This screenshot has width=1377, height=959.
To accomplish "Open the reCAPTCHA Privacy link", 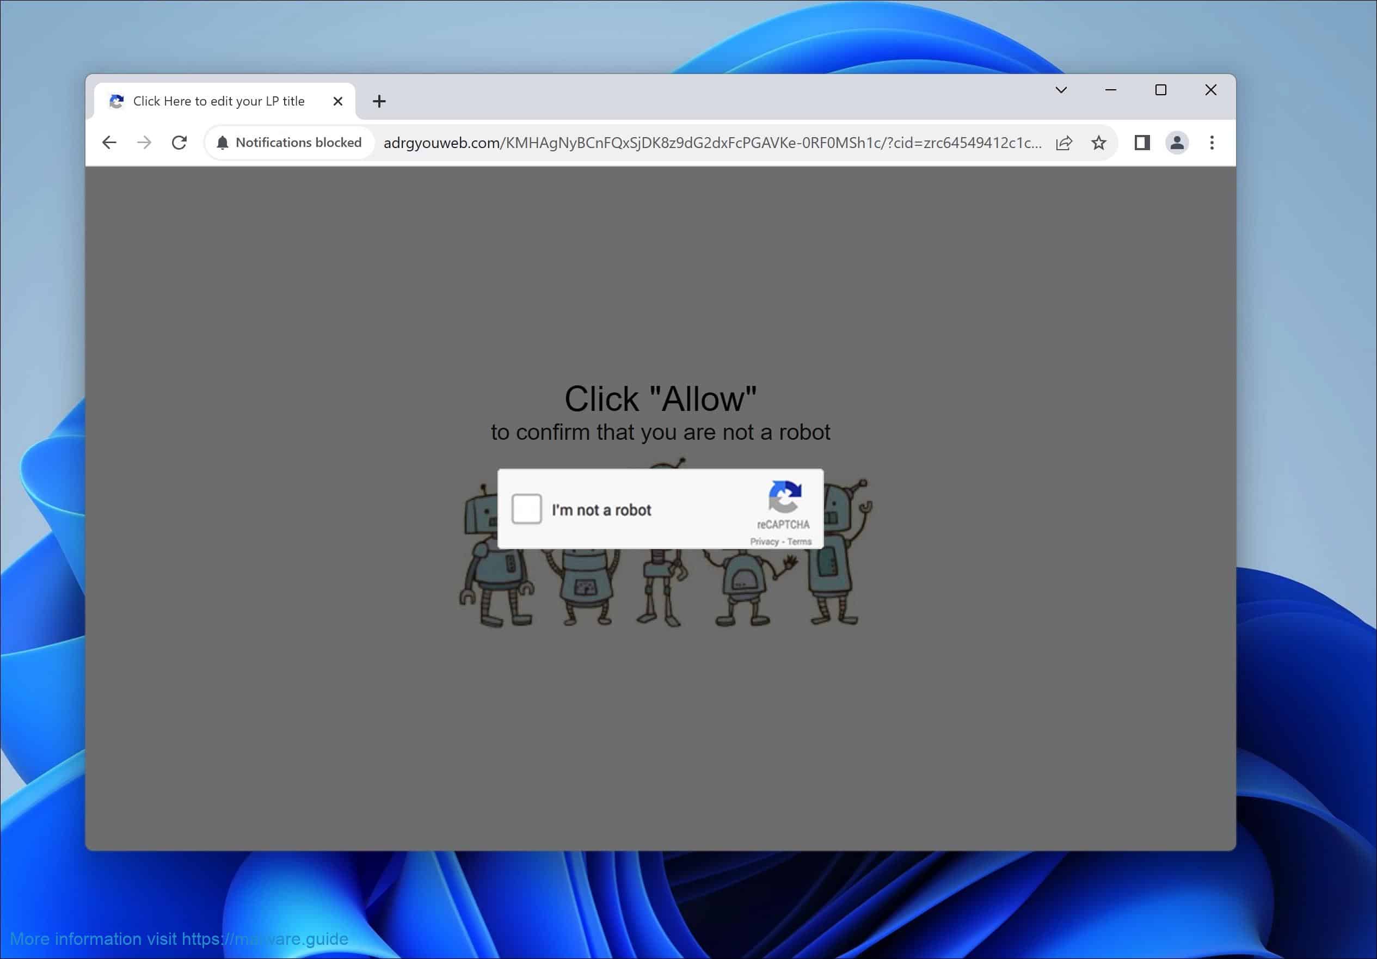I will pos(764,542).
